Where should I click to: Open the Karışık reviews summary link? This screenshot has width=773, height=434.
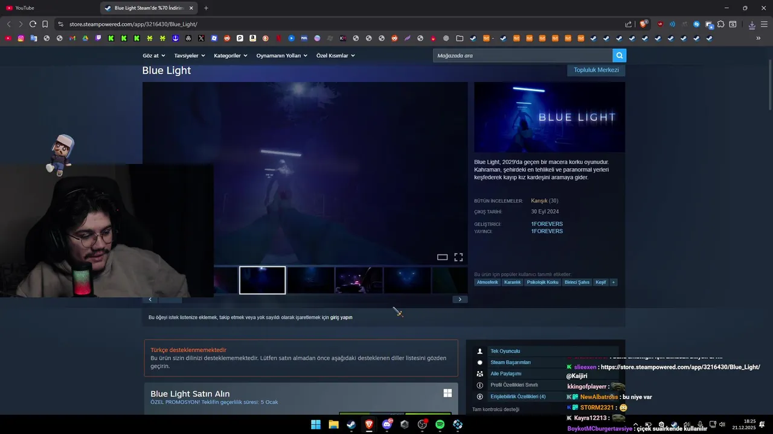coord(539,201)
